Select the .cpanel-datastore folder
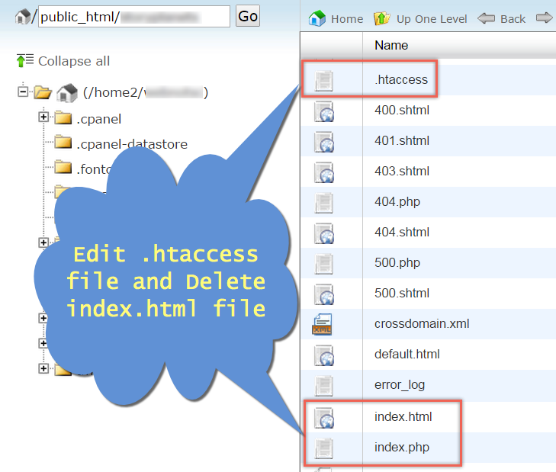 pos(131,143)
